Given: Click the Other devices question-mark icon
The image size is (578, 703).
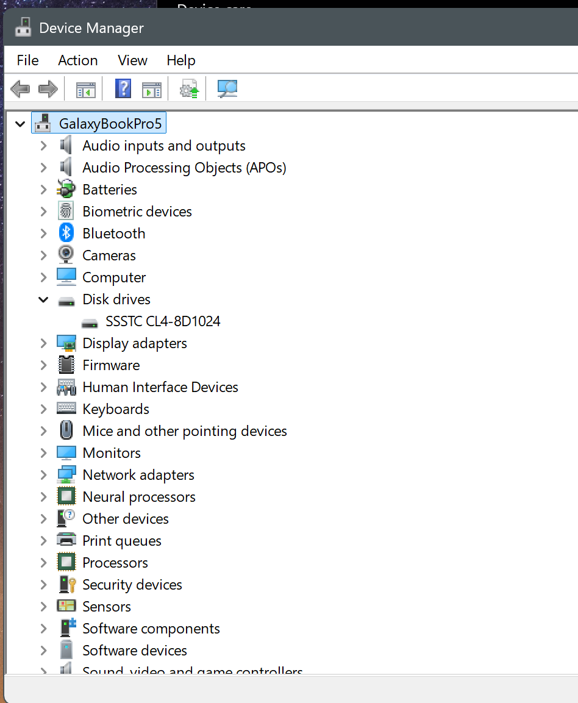Looking at the screenshot, I should 66,518.
